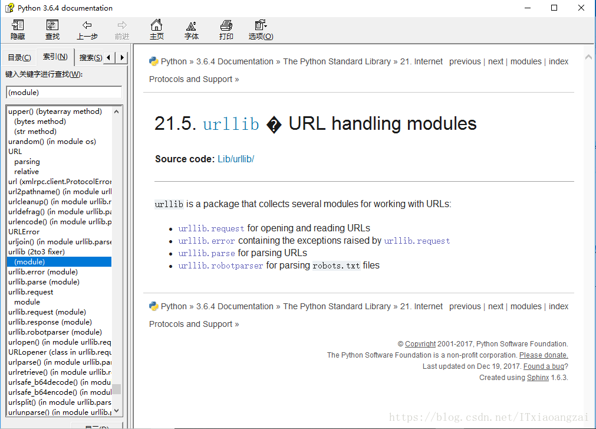Click the tab strip scroll-right arrow

coord(121,57)
